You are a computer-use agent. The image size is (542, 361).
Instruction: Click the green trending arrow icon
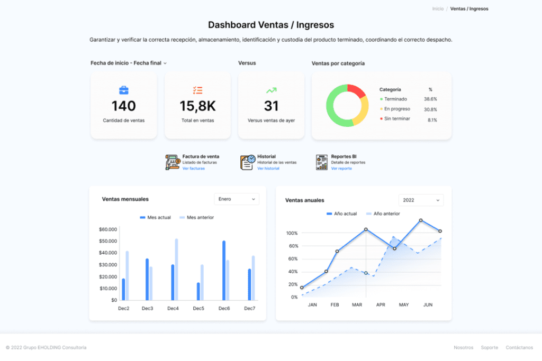271,90
